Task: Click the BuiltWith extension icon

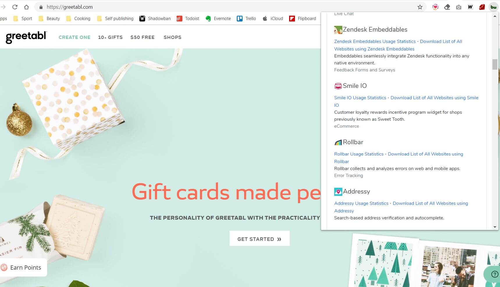Action: (493, 7)
